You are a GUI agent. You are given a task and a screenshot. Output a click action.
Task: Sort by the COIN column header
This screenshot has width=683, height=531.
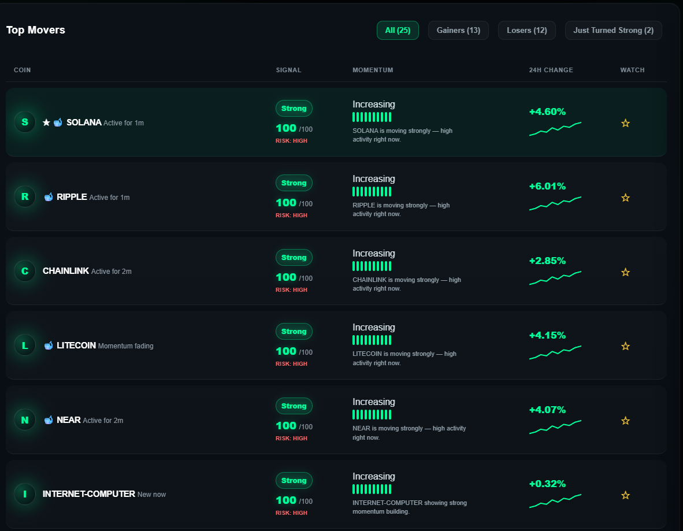[x=22, y=70]
